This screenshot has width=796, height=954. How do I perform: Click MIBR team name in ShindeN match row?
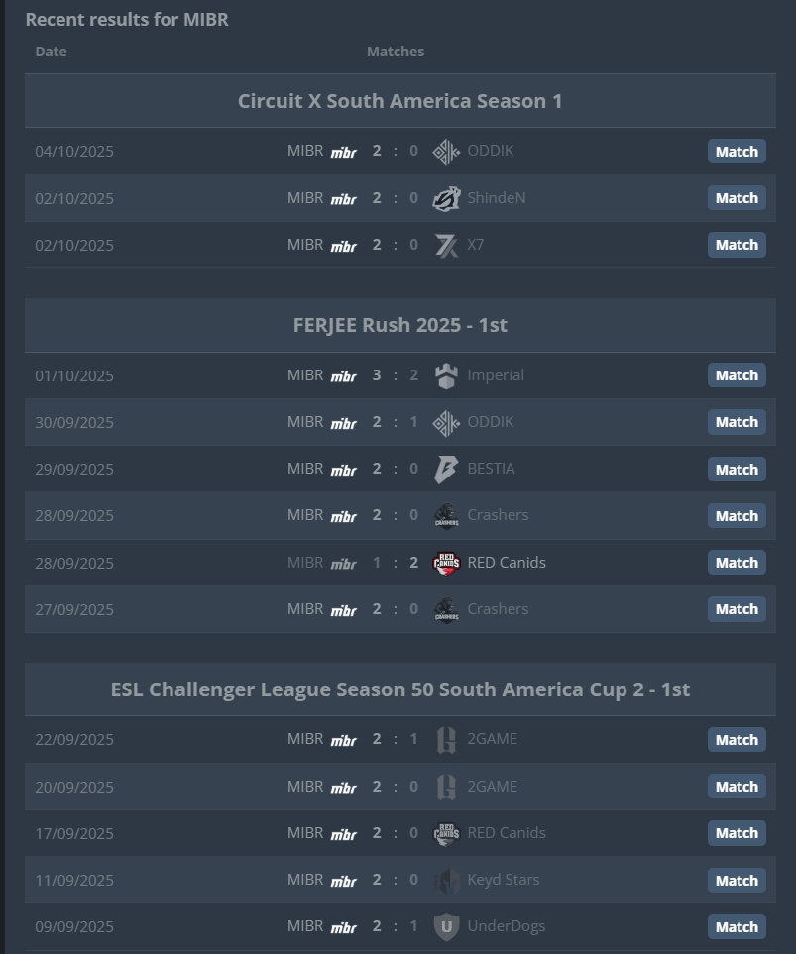coord(305,198)
